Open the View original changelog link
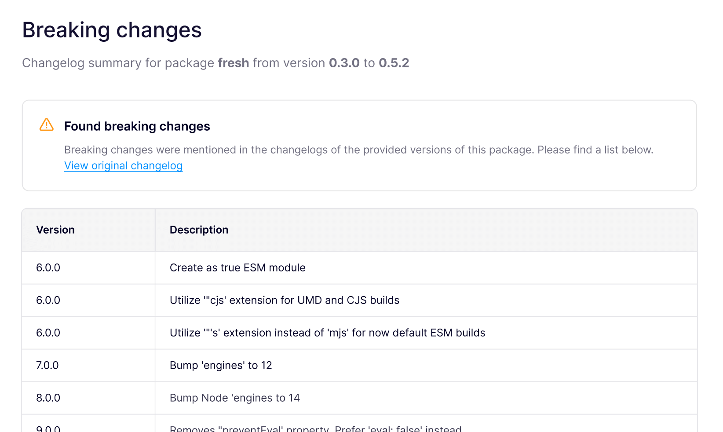The image size is (723, 432). [x=123, y=166]
